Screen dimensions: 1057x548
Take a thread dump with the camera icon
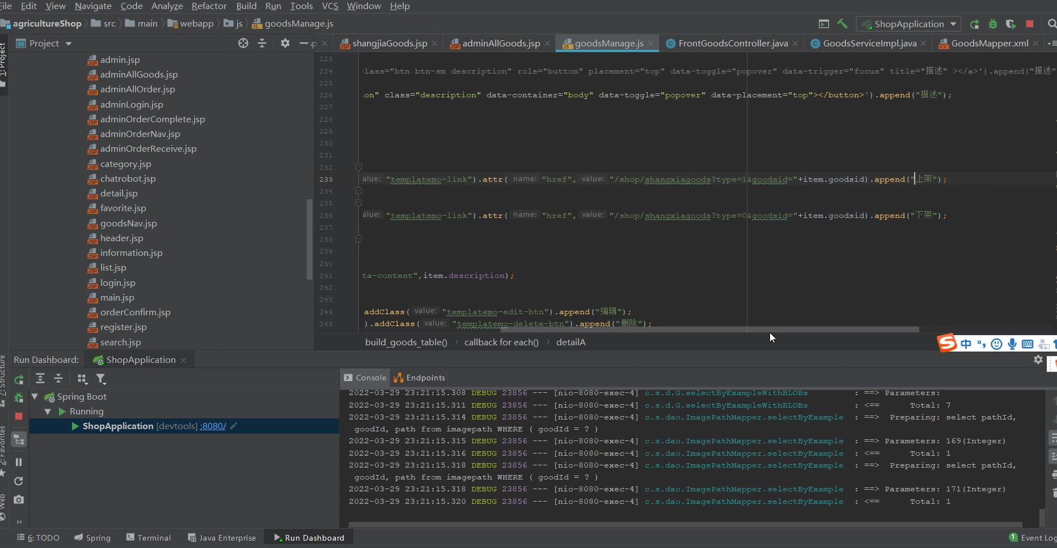19,499
